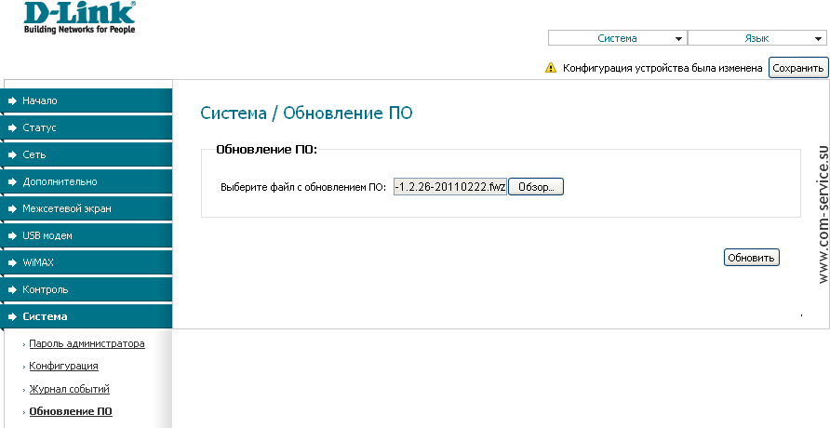Click arrow icon next to Контроль
This screenshot has height=428, width=830.
13,289
